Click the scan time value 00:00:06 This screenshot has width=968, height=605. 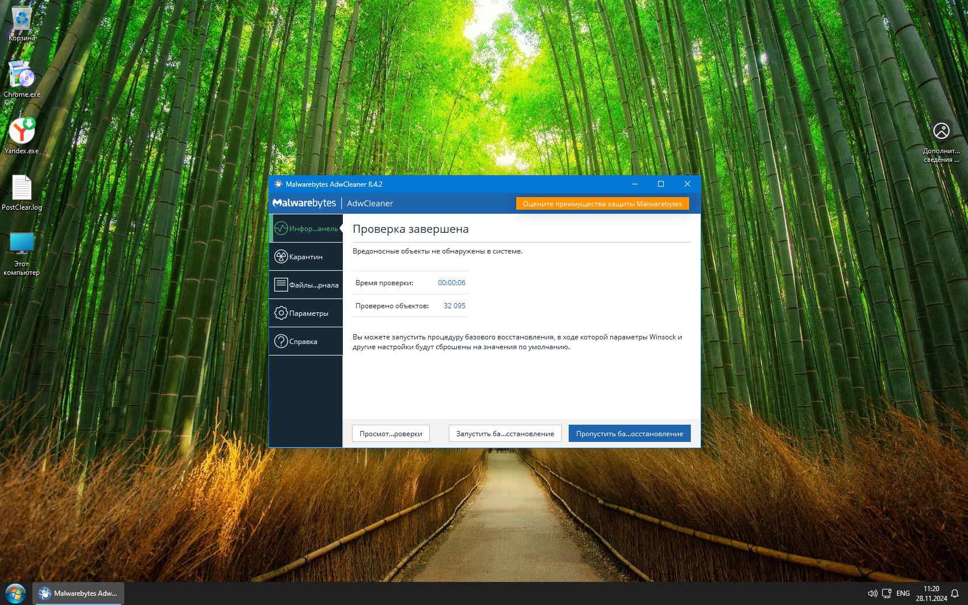coord(452,283)
